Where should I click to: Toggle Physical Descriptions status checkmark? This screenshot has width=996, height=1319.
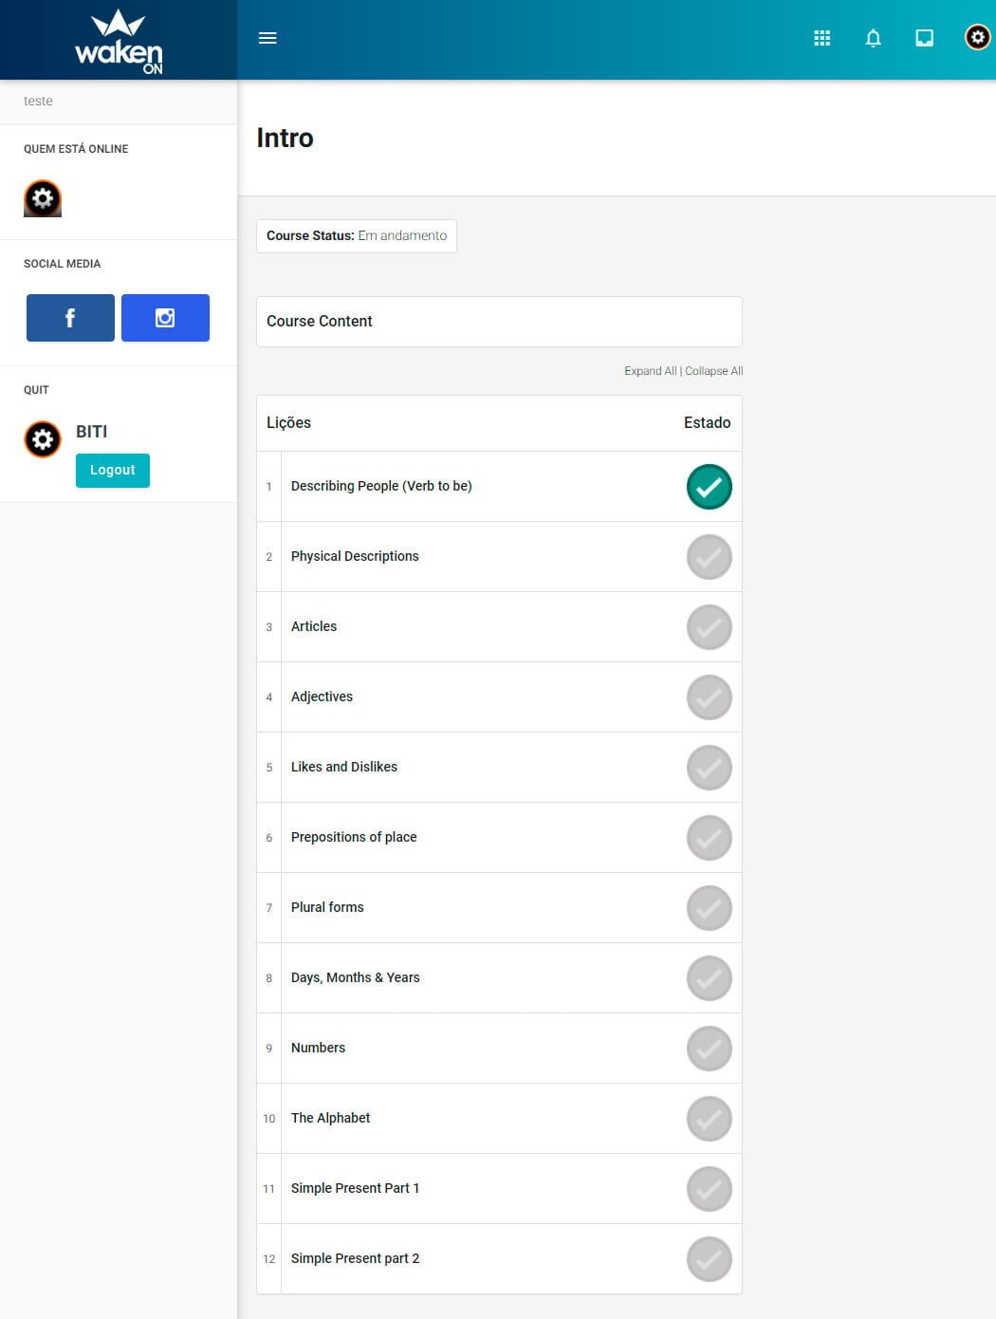[x=709, y=557]
